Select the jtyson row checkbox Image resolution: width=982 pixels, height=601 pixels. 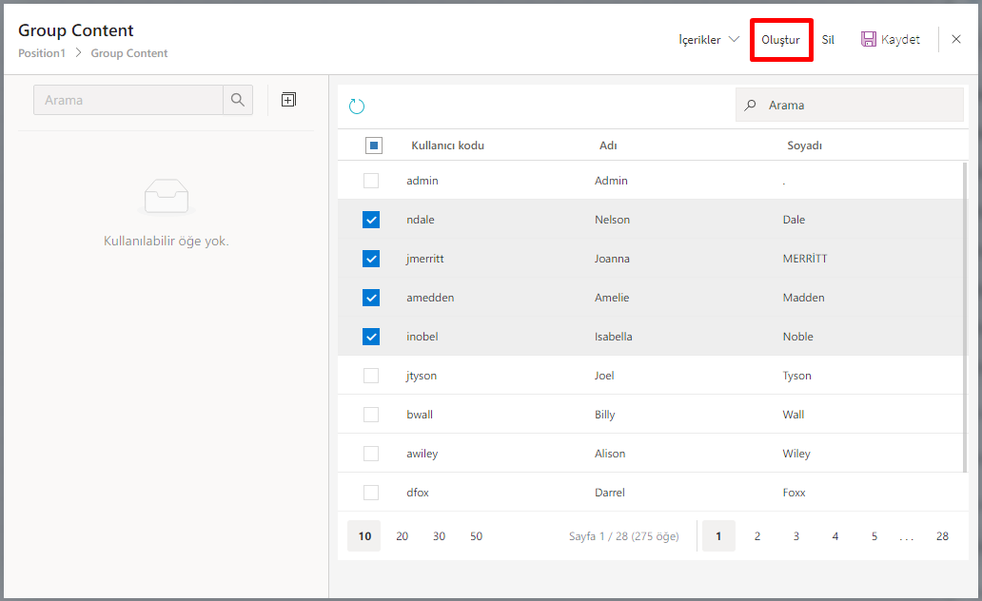pyautogui.click(x=371, y=376)
